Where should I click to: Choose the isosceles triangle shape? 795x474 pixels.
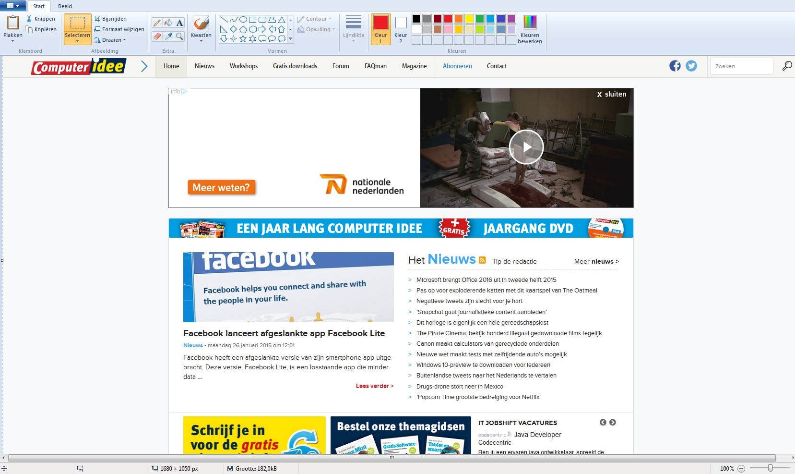click(x=282, y=20)
